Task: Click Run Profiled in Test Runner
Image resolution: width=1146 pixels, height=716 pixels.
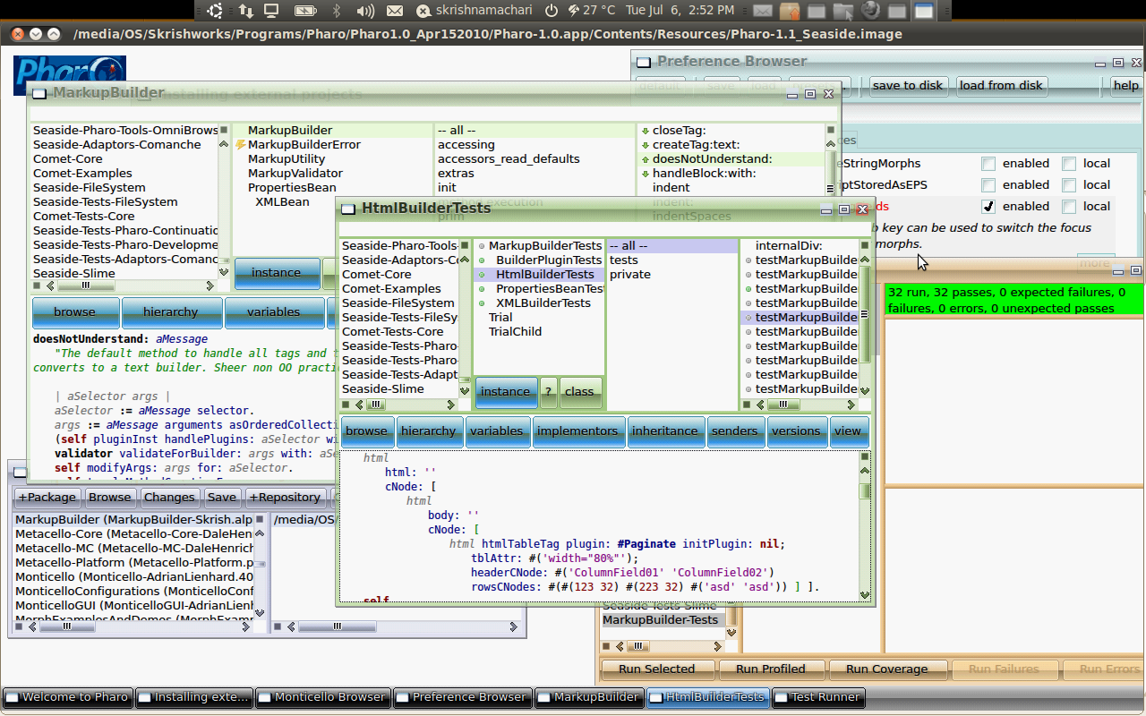Action: 771,669
